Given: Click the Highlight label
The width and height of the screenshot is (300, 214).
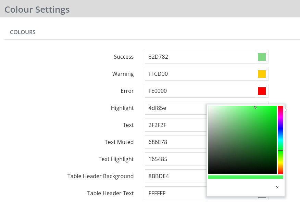Looking at the screenshot, I should click(122, 108).
